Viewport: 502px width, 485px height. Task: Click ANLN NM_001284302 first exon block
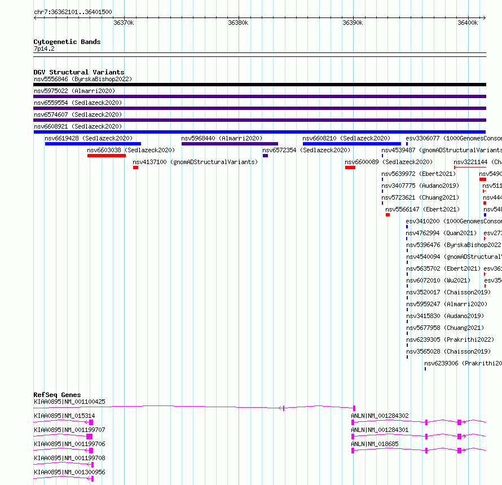[x=353, y=422]
